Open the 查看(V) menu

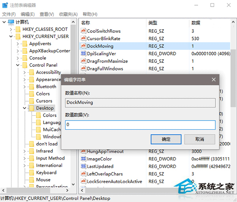47,14
